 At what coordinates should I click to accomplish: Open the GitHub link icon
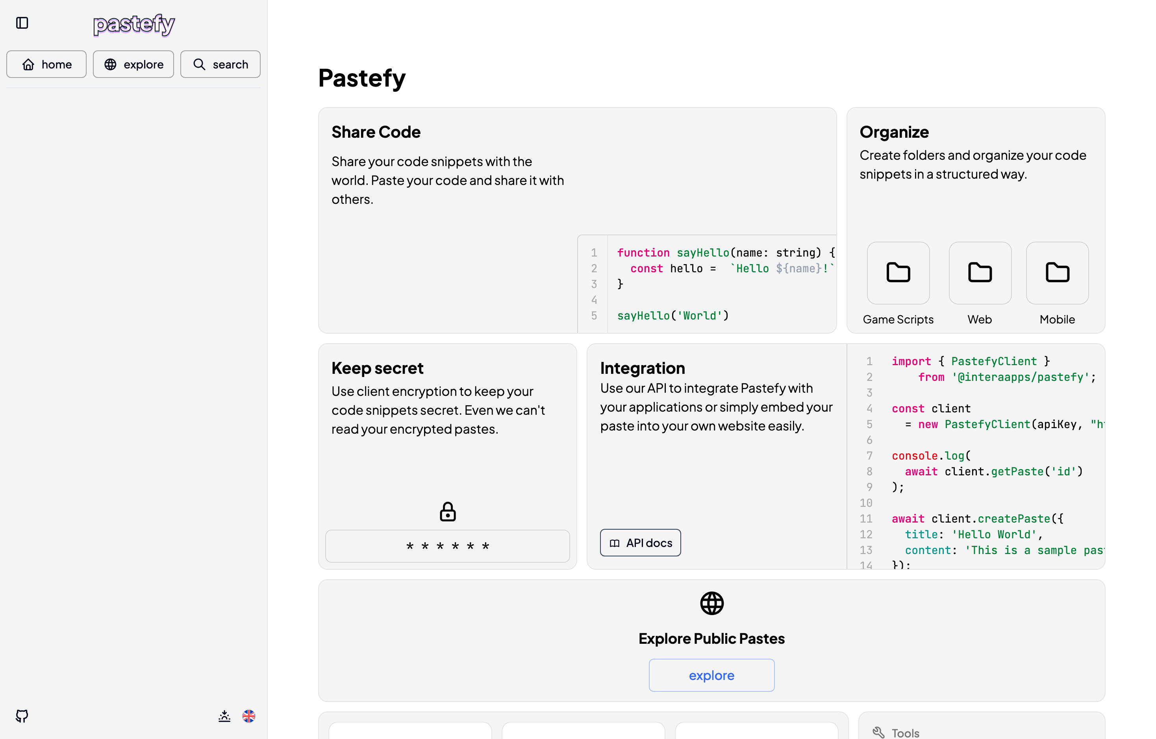[x=22, y=716]
